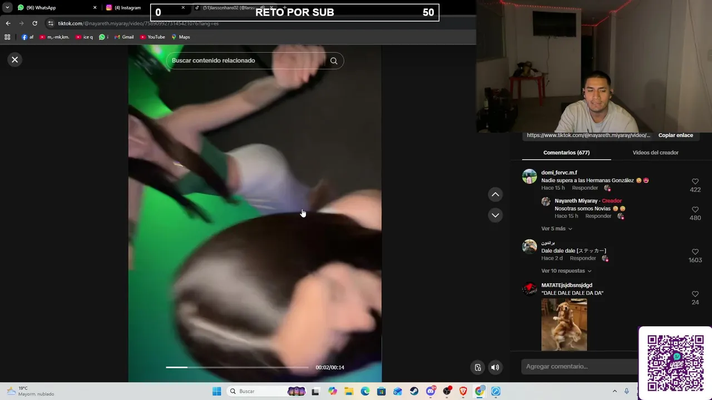This screenshot has width=712, height=400.
Task: Open Google Chrome from the taskbar
Action: [479, 391]
